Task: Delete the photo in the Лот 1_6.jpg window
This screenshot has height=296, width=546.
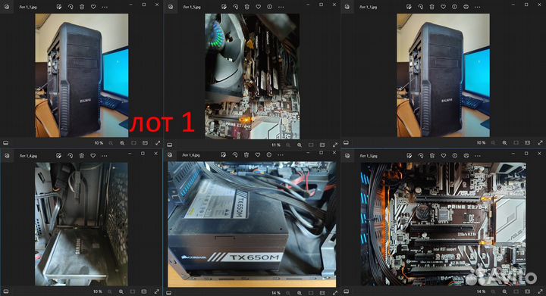Action: (x=246, y=155)
